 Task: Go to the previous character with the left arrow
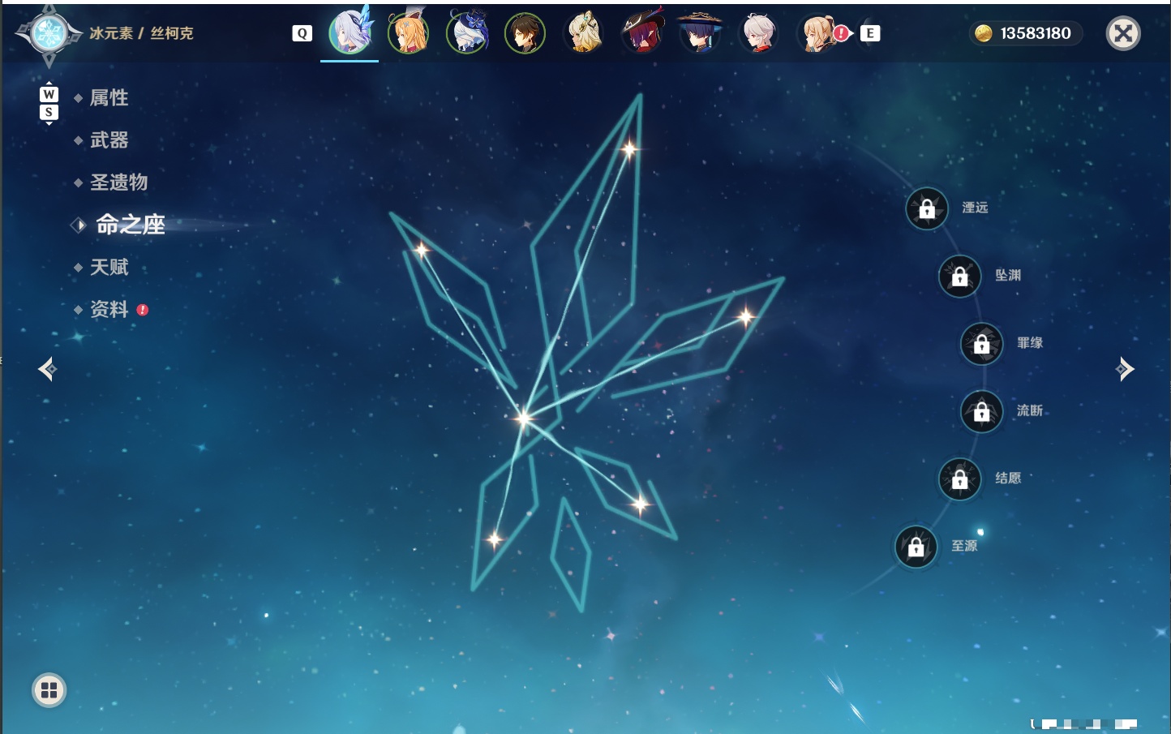point(47,369)
